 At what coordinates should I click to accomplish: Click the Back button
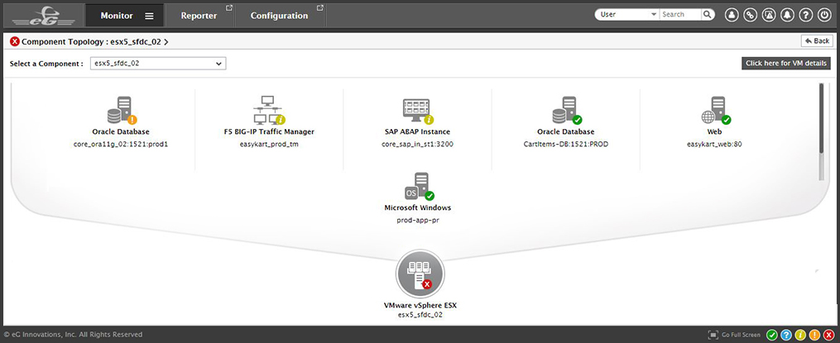[817, 40]
